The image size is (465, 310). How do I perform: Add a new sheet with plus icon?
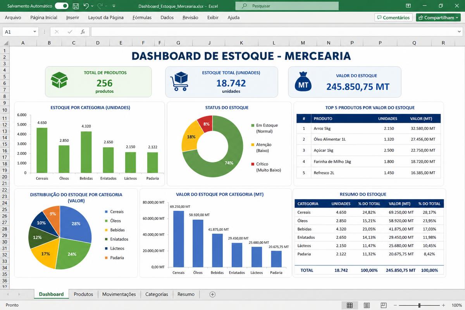pyautogui.click(x=212, y=294)
